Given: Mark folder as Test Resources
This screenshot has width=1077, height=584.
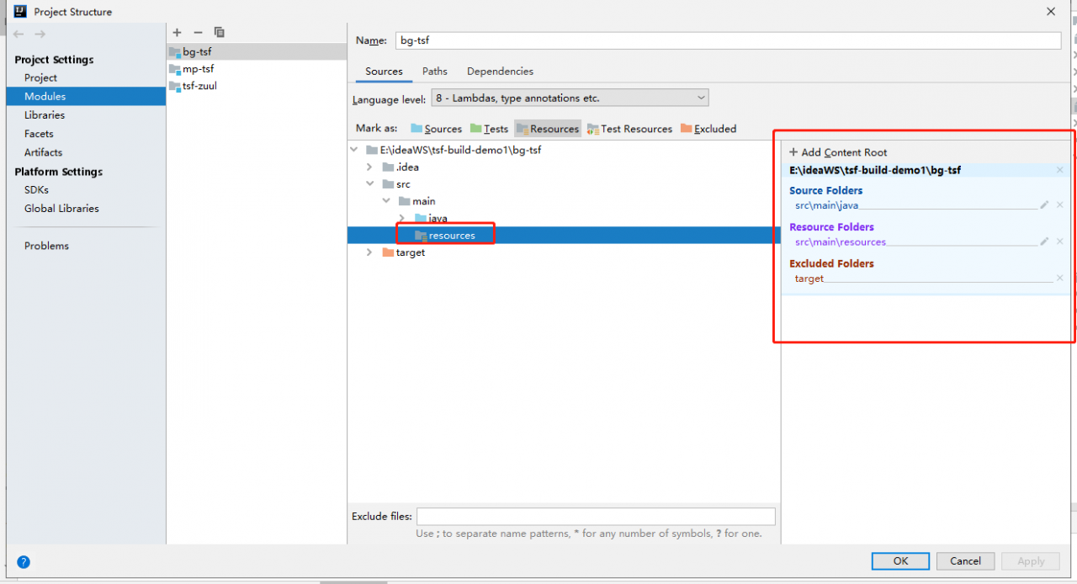Looking at the screenshot, I should point(630,129).
